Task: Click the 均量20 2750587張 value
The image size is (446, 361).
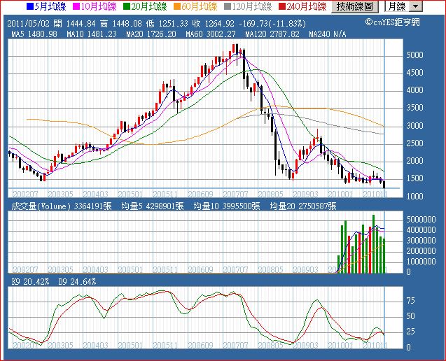Action: [x=303, y=206]
